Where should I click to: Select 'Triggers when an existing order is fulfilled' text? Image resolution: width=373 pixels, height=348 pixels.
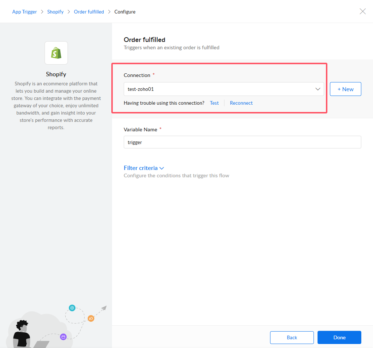[x=172, y=47]
